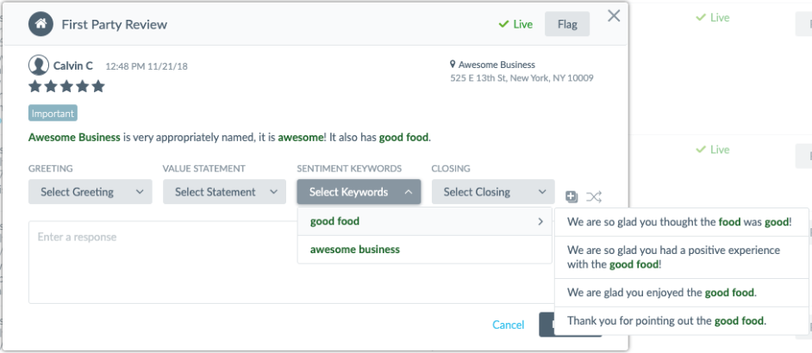
Task: Click the shuffle response icon
Action: pyautogui.click(x=593, y=196)
